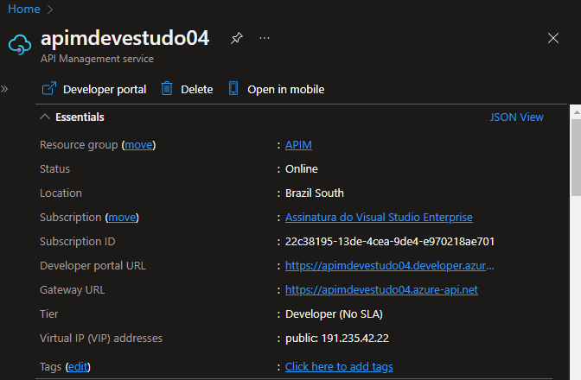Pin apimdevestudo04 to dashboard
Viewport: 581px width, 380px height.
236,38
